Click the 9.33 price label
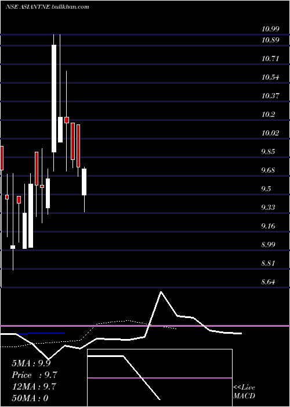The image size is (290, 407). coord(268,208)
